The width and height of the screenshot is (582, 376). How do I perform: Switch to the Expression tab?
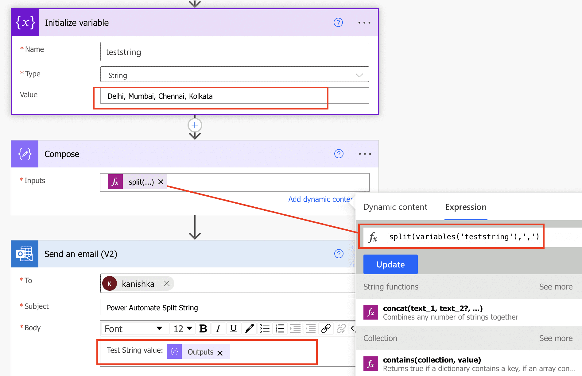(466, 207)
